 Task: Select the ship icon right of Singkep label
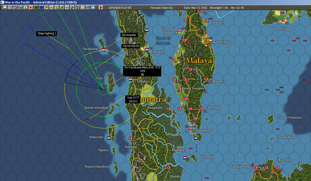191,148
